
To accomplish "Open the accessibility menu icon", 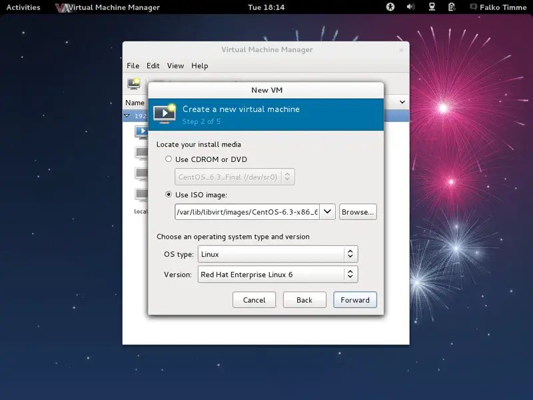I will click(x=390, y=7).
